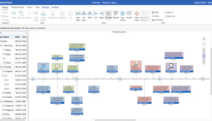Collapse the 2. Product row

click(1, 67)
